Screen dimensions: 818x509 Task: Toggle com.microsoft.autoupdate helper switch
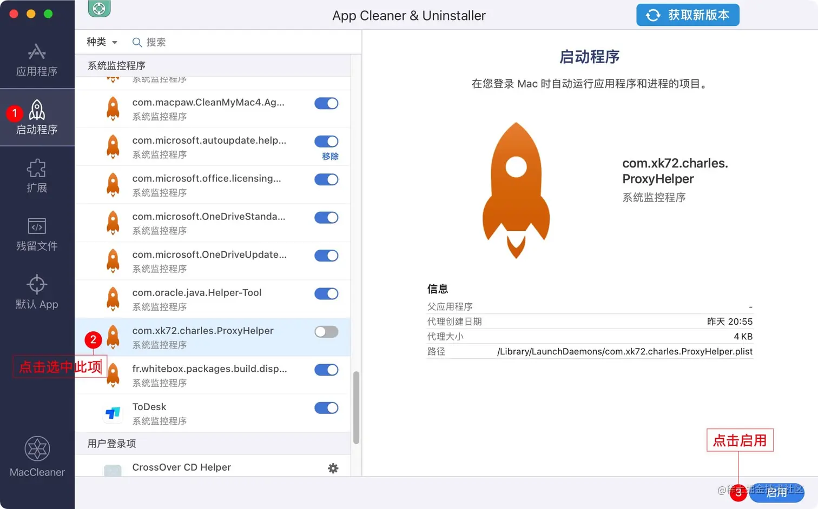pyautogui.click(x=326, y=142)
